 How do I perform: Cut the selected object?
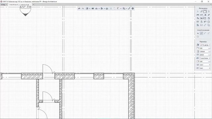[x=111, y=8]
